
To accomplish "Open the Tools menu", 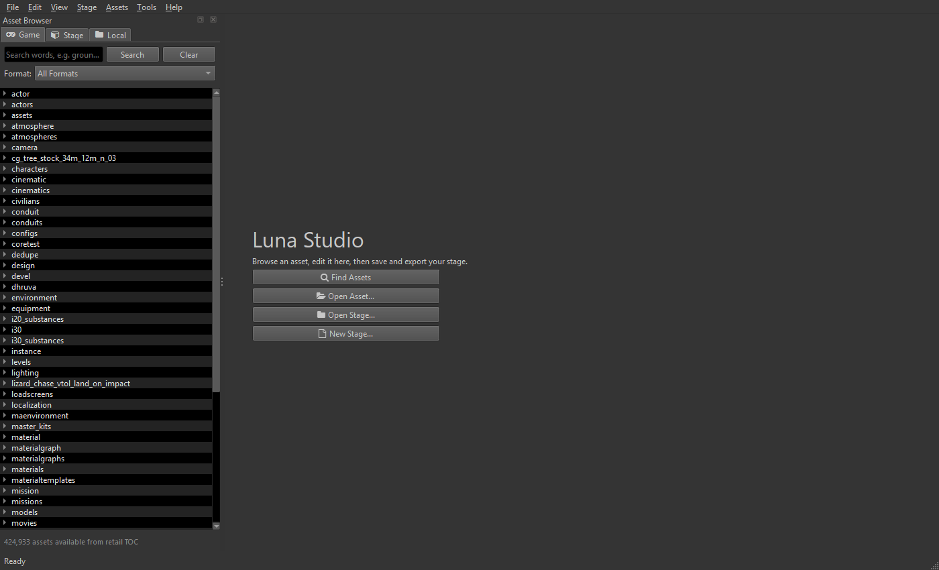I will pos(146,7).
